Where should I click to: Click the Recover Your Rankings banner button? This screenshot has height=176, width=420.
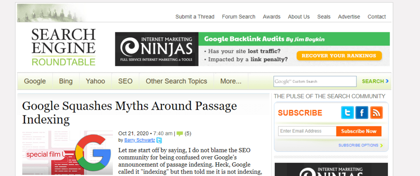click(339, 56)
